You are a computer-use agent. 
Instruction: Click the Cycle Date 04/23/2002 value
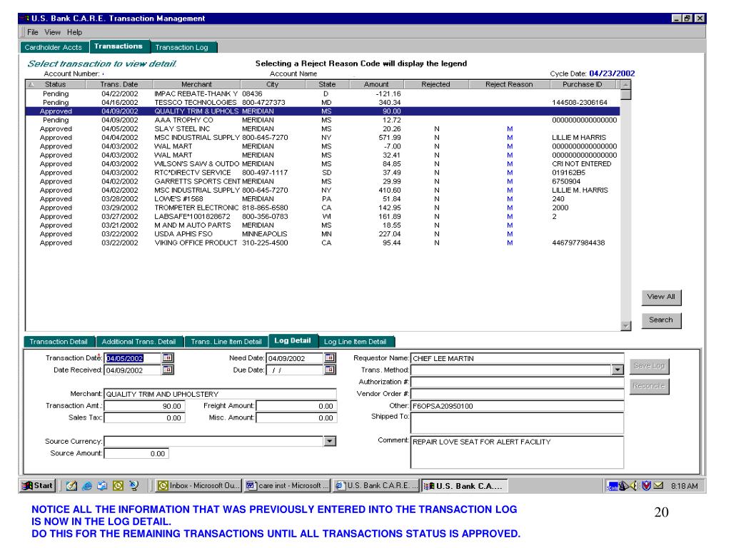click(612, 73)
